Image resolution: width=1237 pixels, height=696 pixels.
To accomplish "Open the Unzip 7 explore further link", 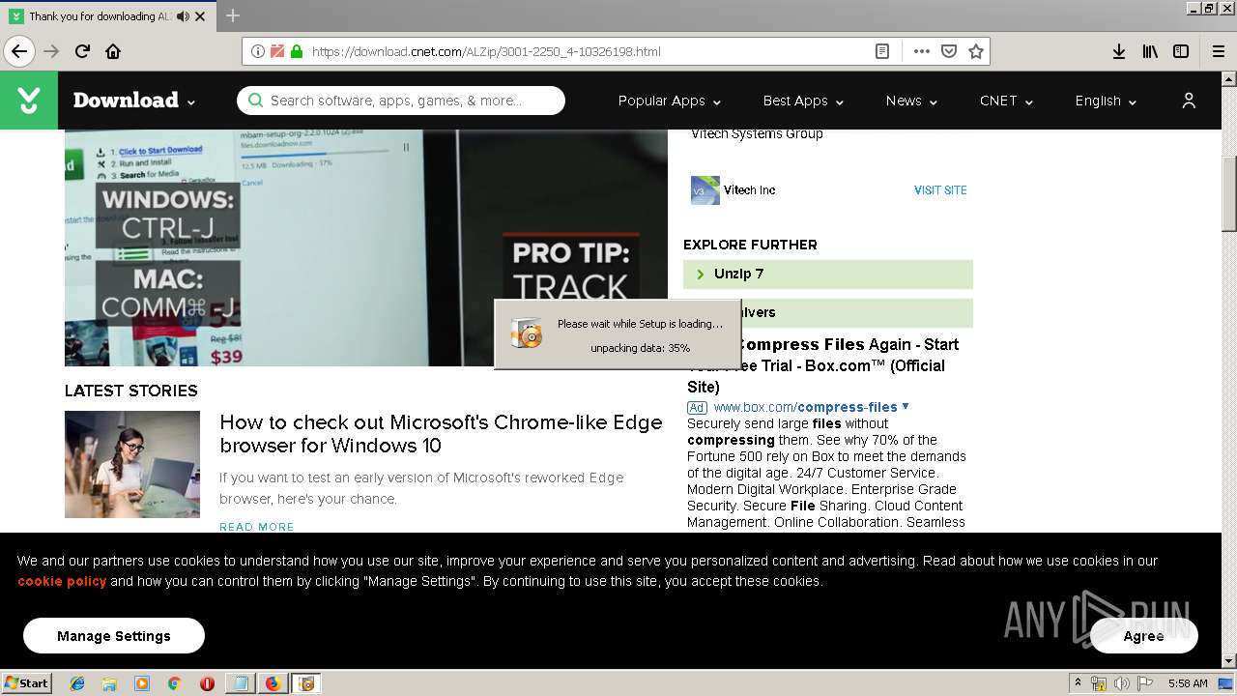I will (828, 274).
